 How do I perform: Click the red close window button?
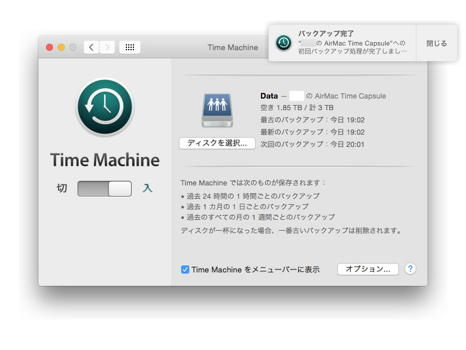click(50, 47)
